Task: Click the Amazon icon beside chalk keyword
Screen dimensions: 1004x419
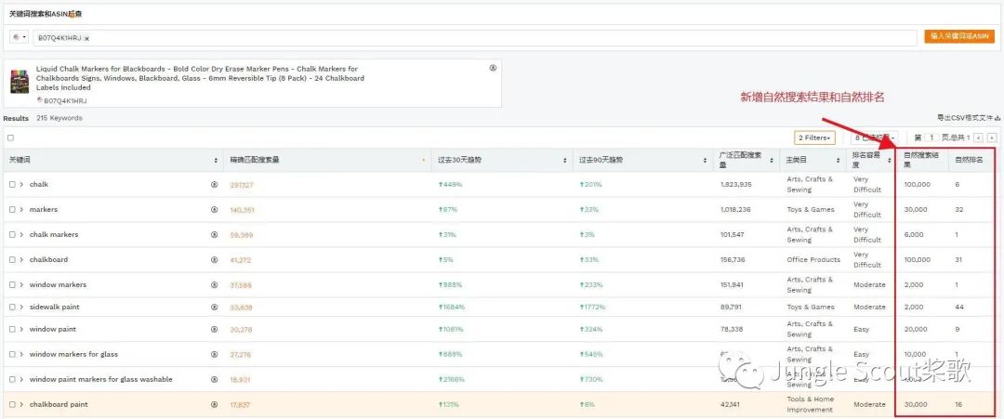Action: point(215,185)
